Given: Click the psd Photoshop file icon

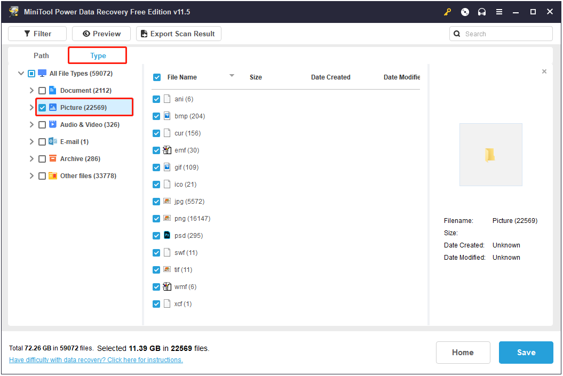Looking at the screenshot, I should point(167,235).
